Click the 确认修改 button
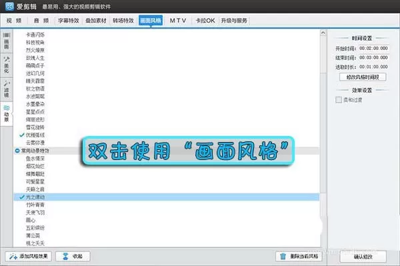 [363, 257]
